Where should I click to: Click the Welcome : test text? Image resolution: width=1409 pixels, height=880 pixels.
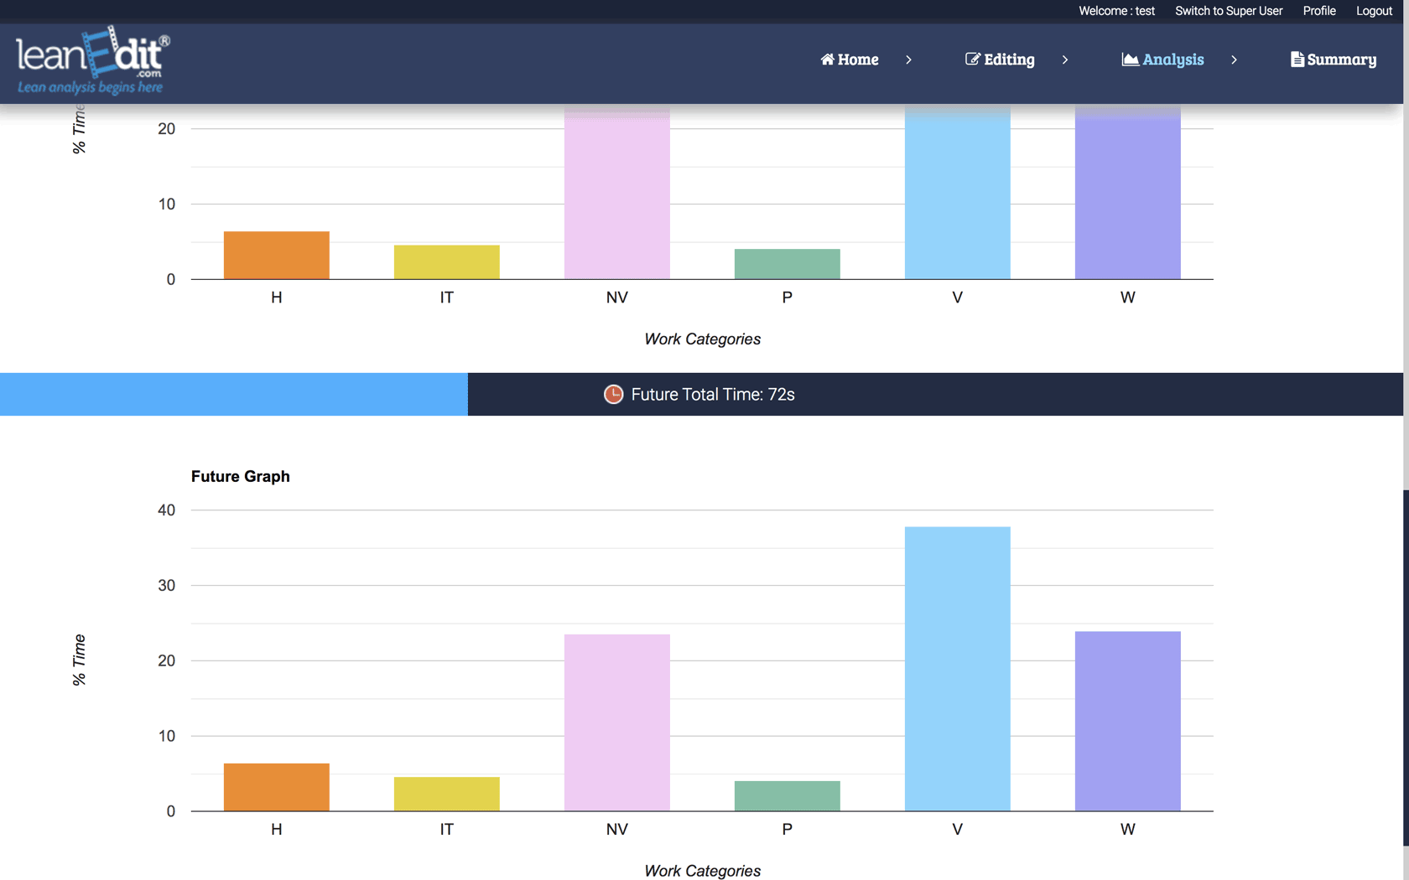(1116, 11)
